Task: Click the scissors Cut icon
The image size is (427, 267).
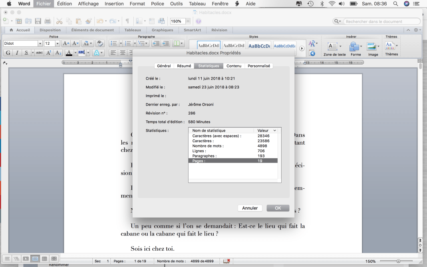Action: coord(59,21)
